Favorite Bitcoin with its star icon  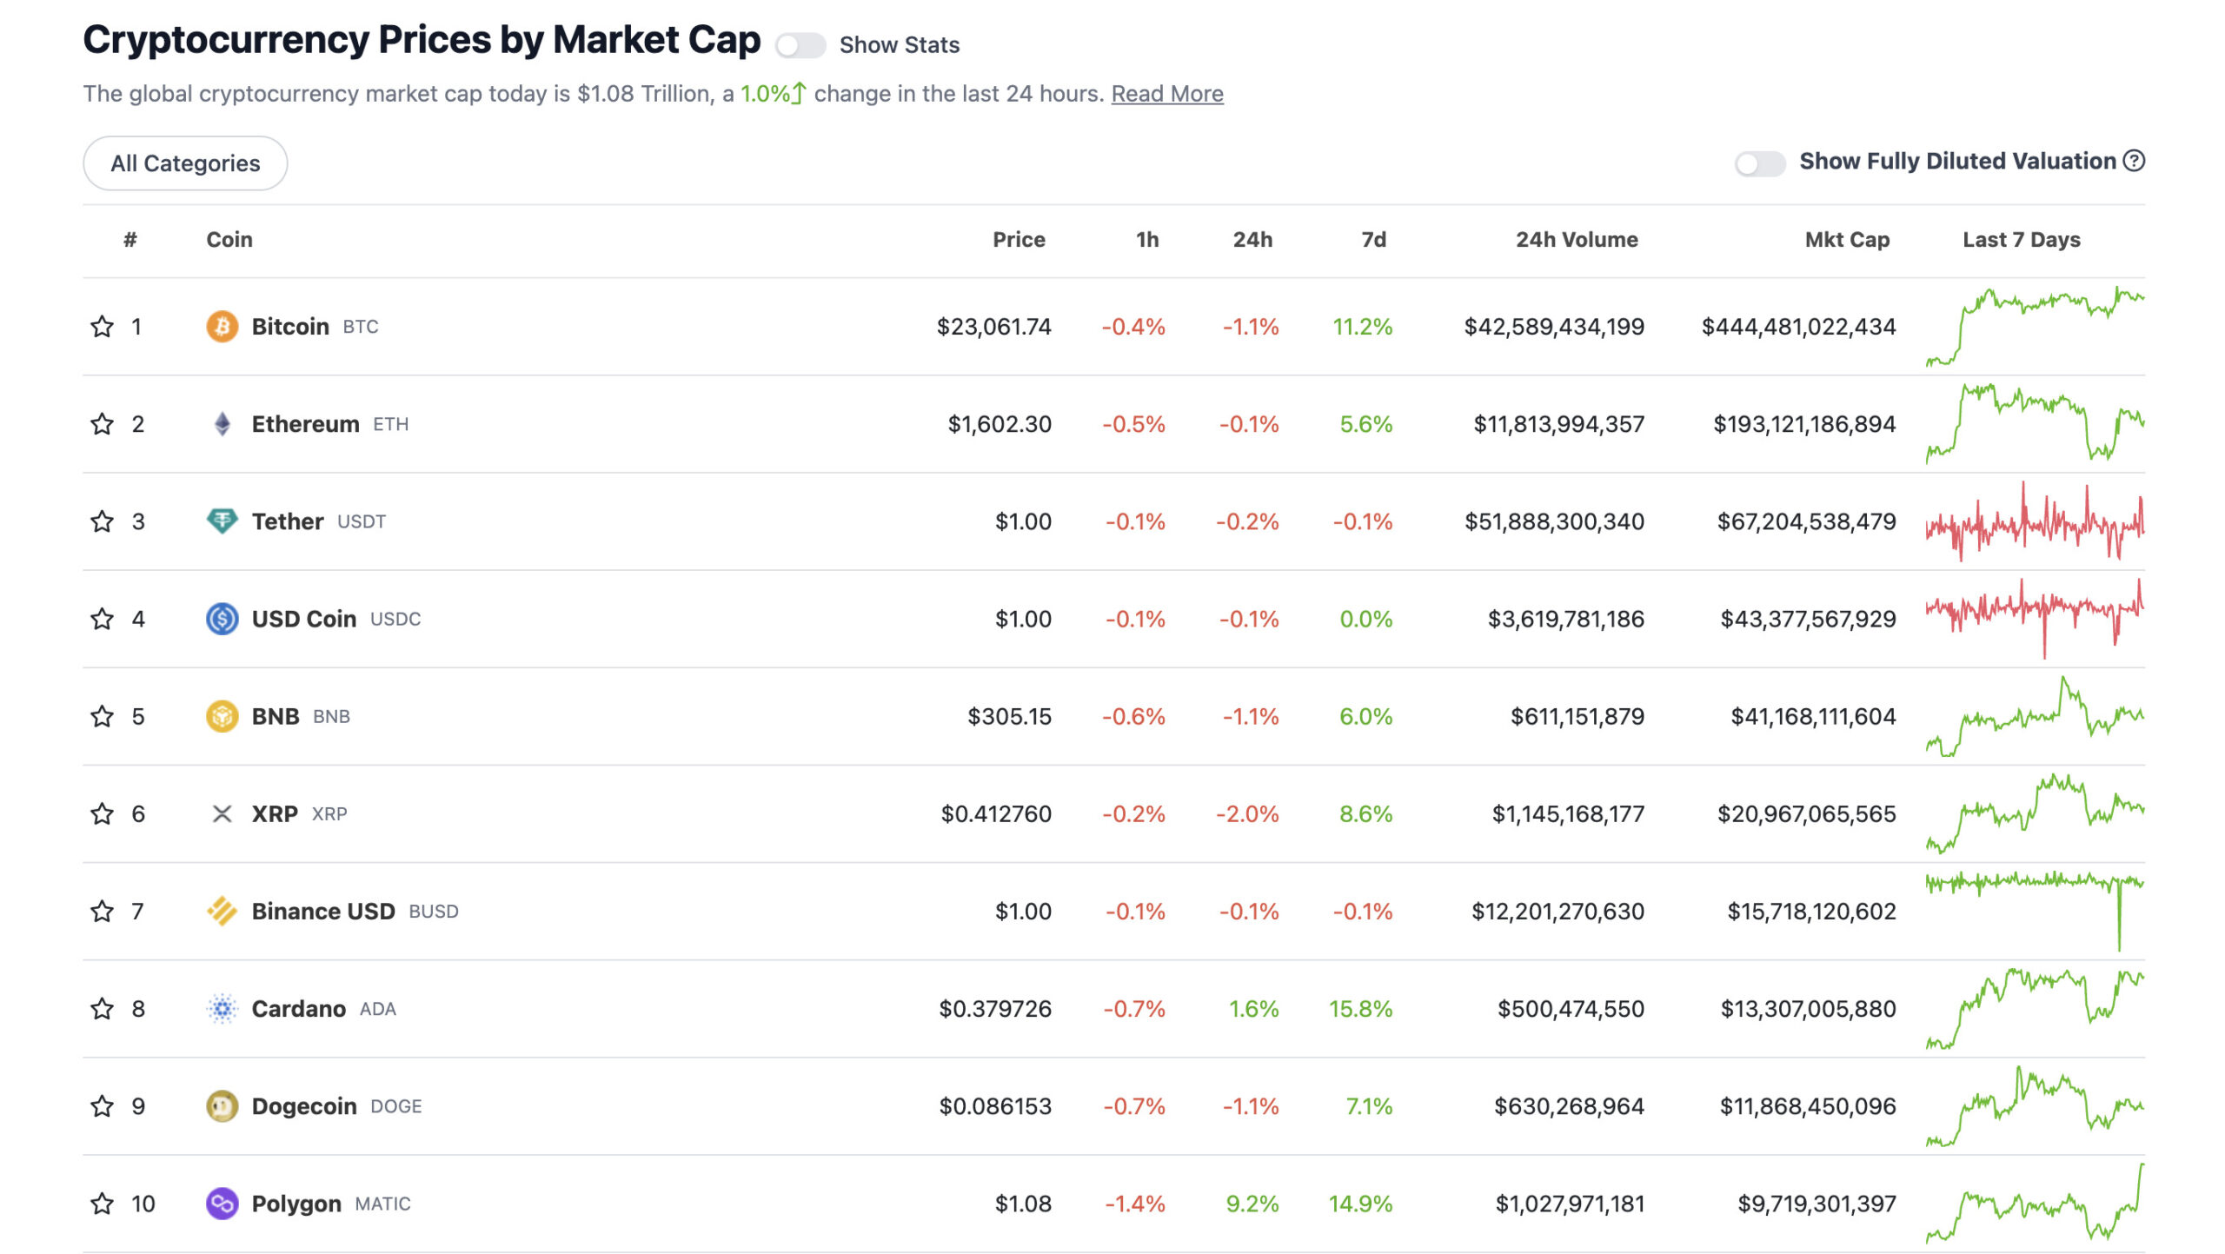click(102, 327)
